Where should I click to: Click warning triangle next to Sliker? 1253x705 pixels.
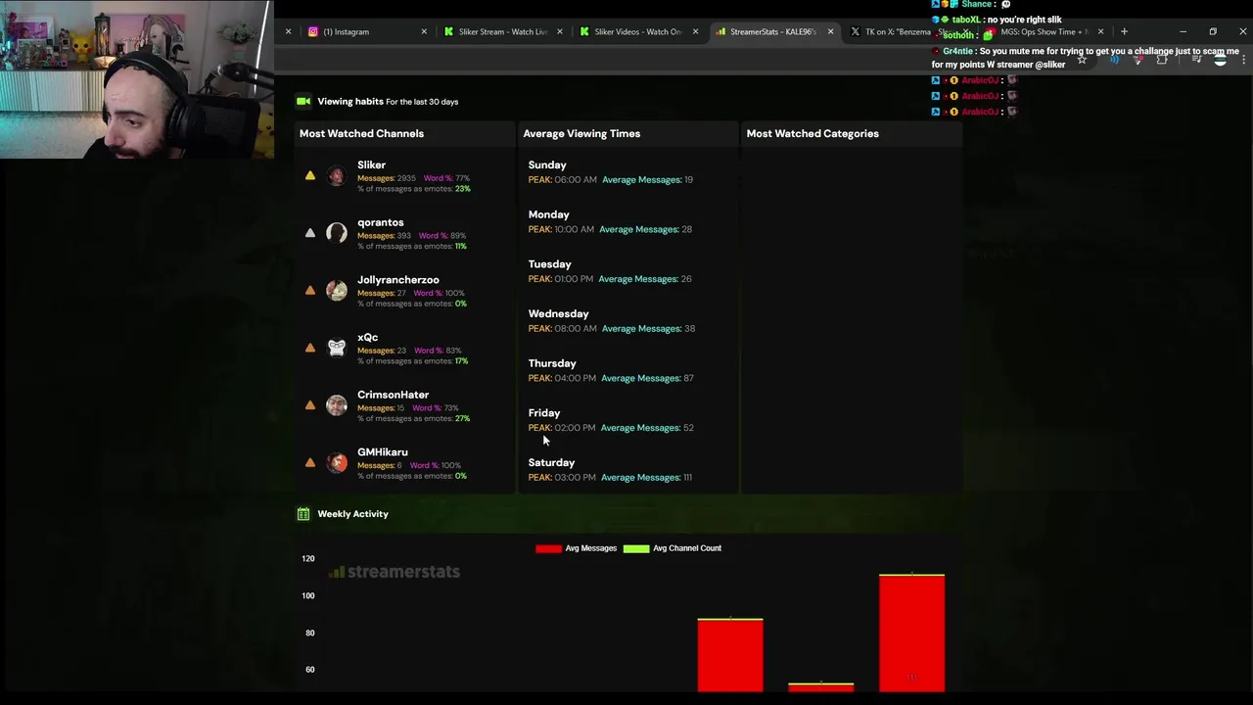(x=310, y=175)
